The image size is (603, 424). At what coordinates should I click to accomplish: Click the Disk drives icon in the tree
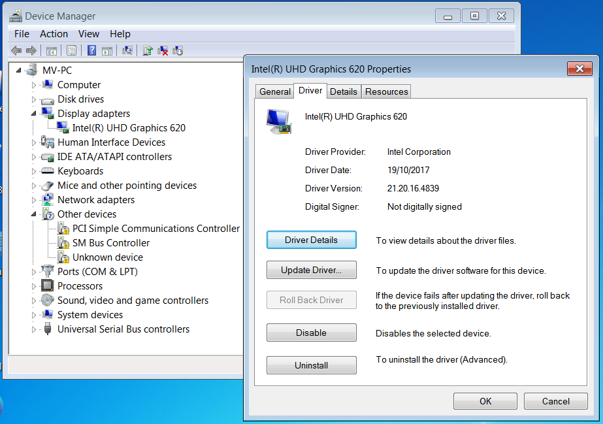coord(47,99)
